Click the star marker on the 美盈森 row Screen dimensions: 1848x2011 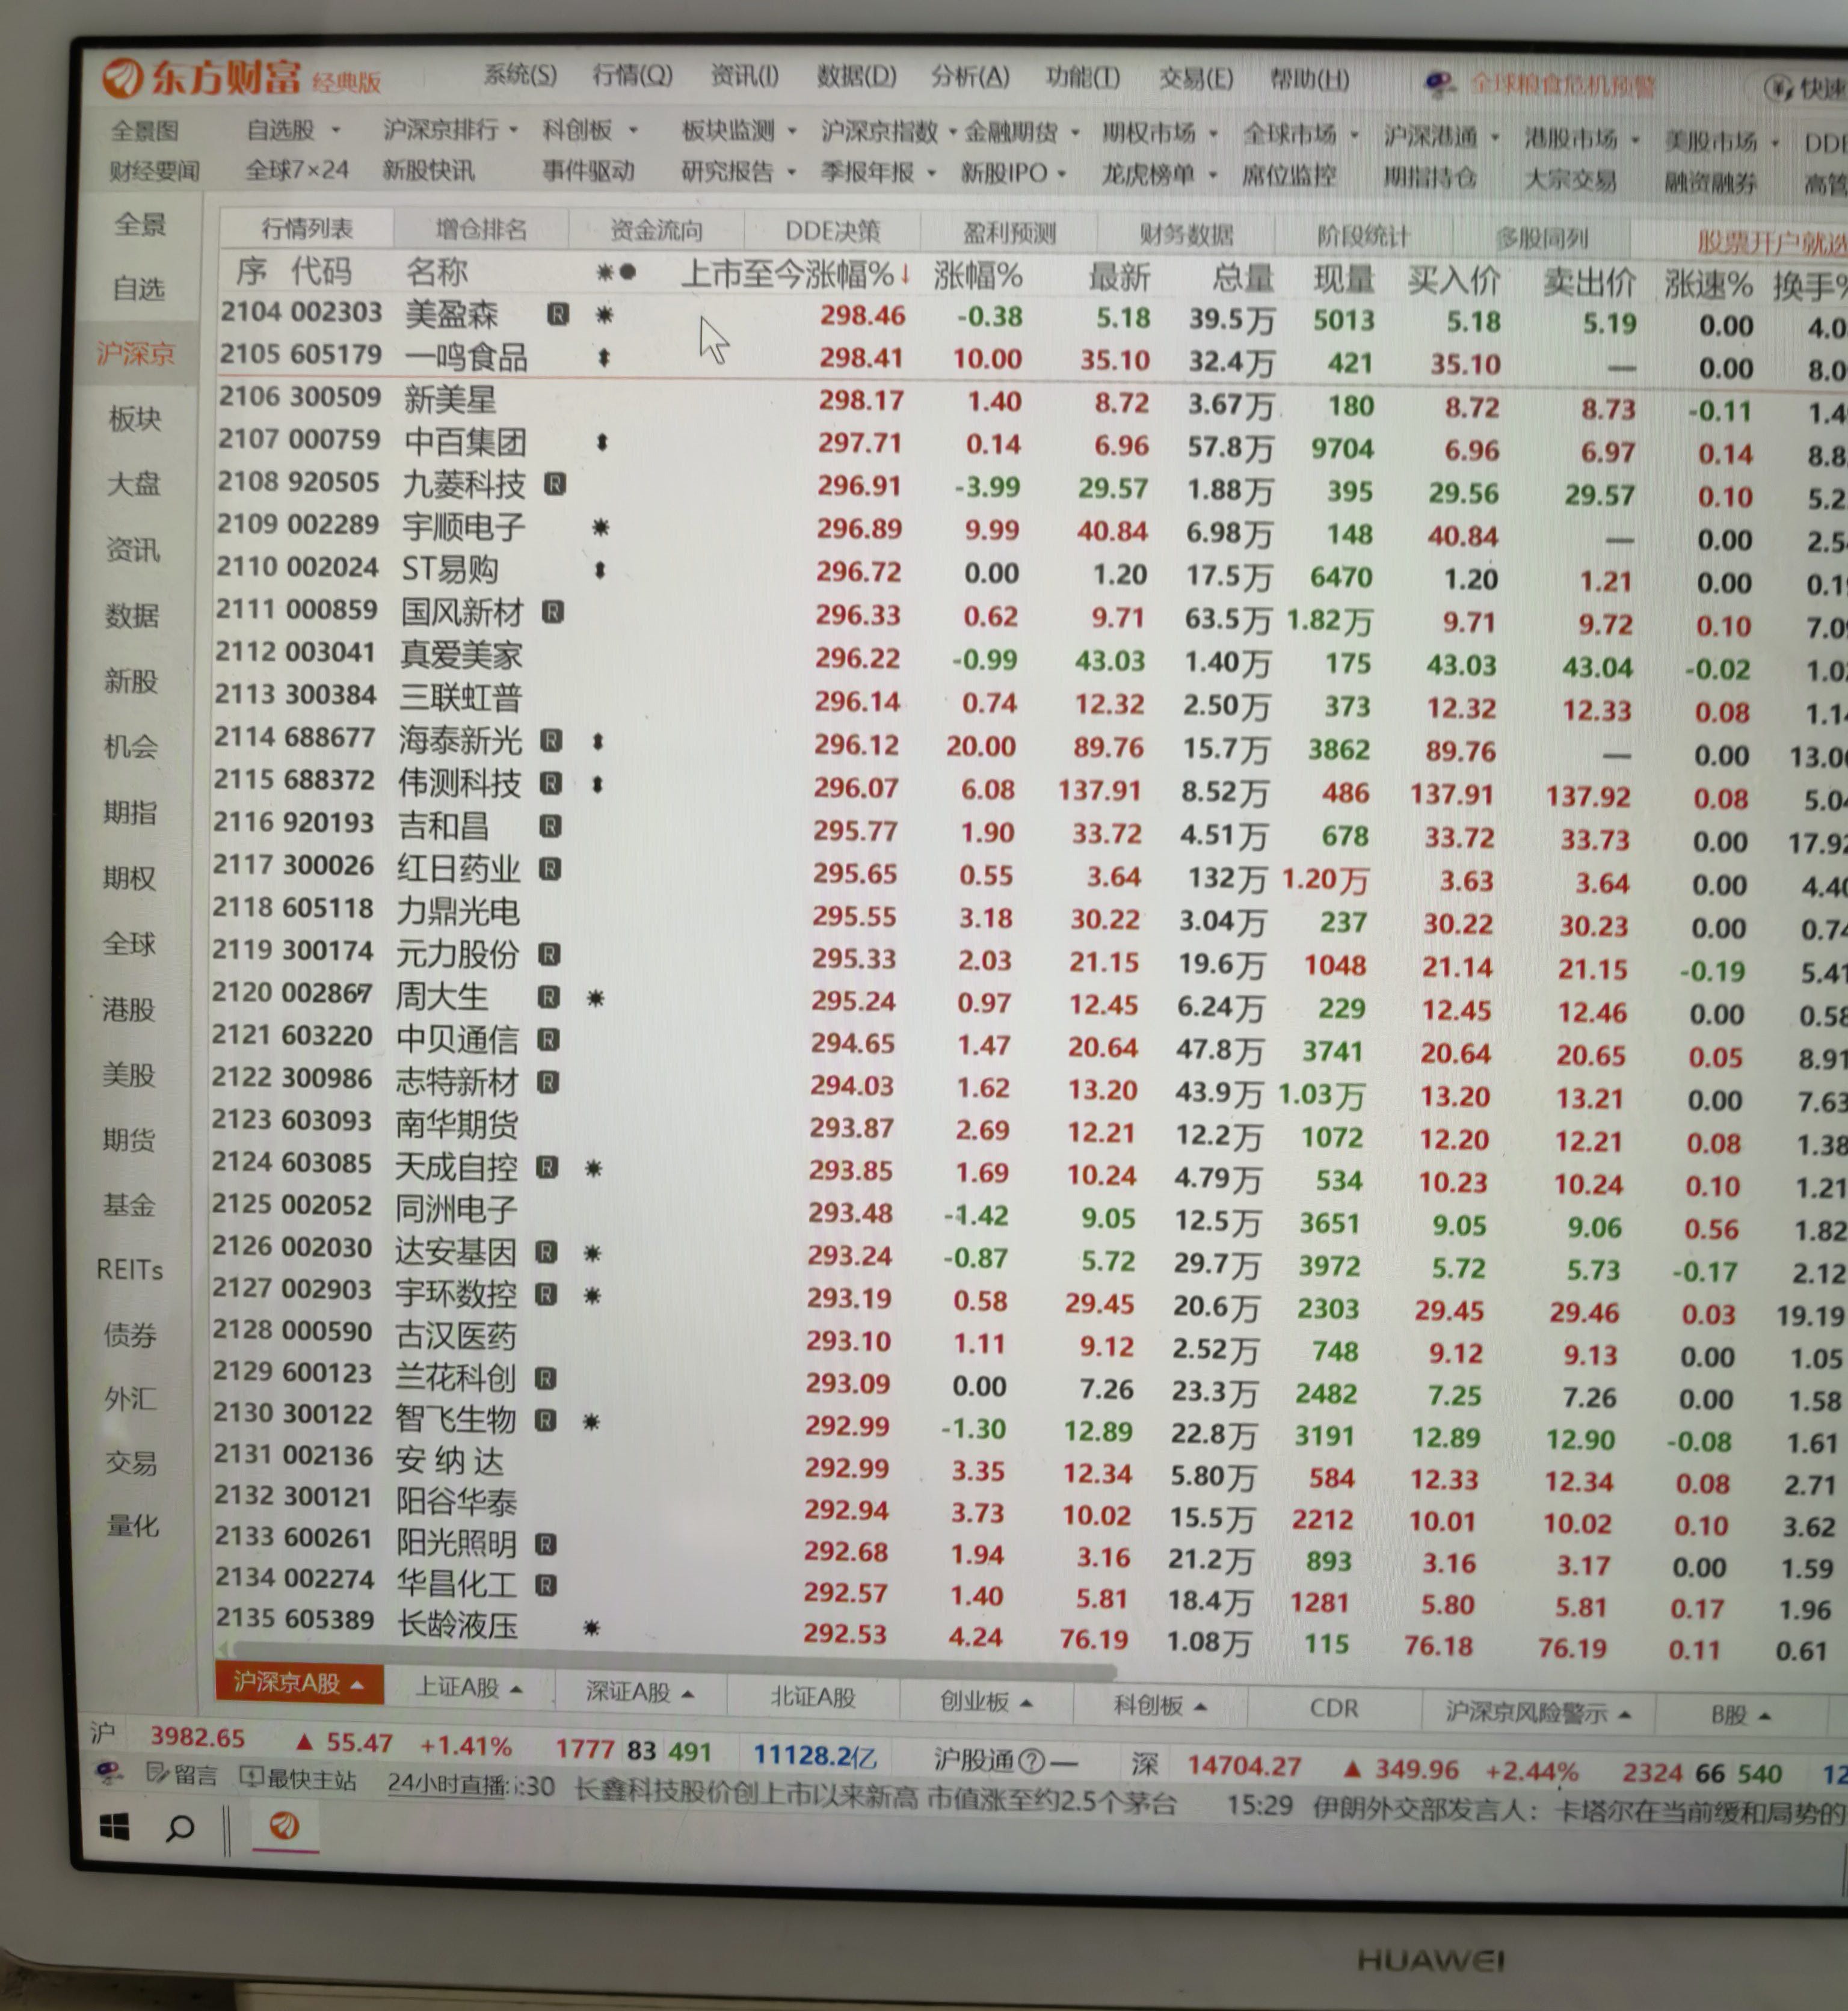[604, 315]
